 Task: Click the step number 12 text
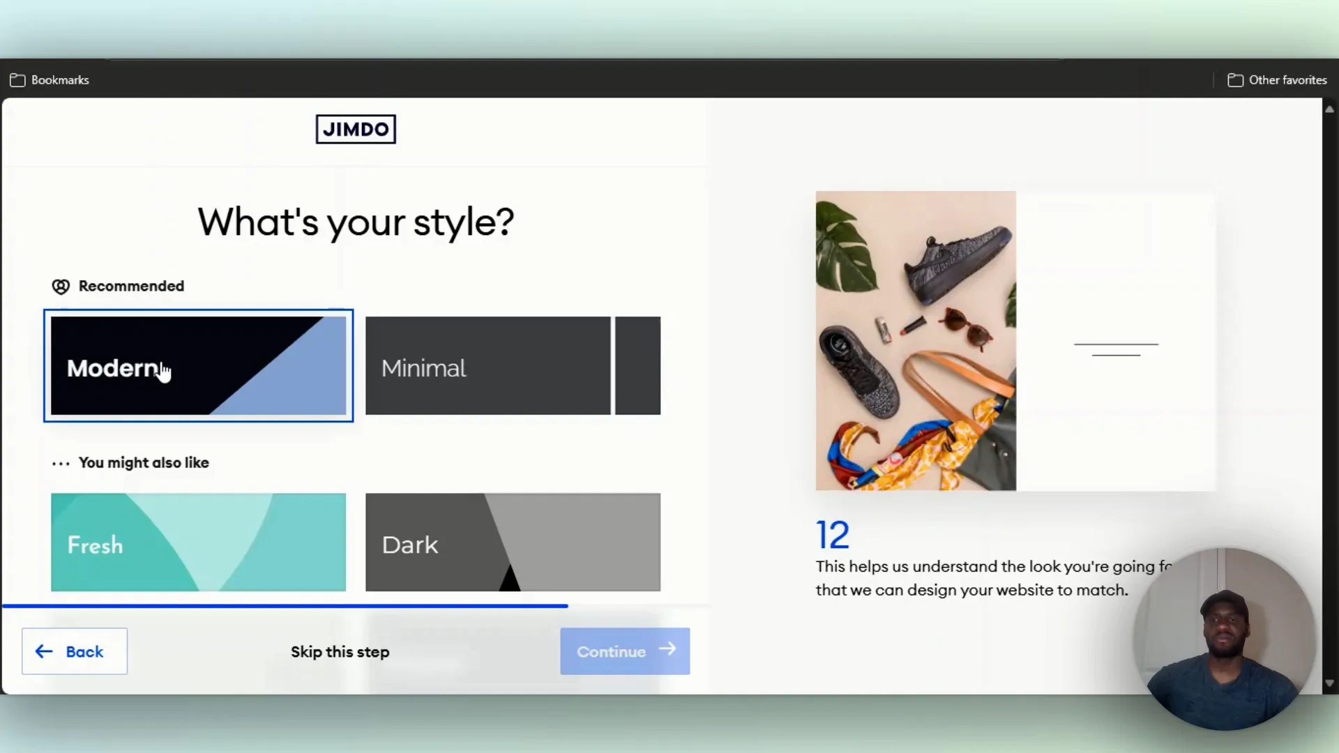click(x=833, y=535)
